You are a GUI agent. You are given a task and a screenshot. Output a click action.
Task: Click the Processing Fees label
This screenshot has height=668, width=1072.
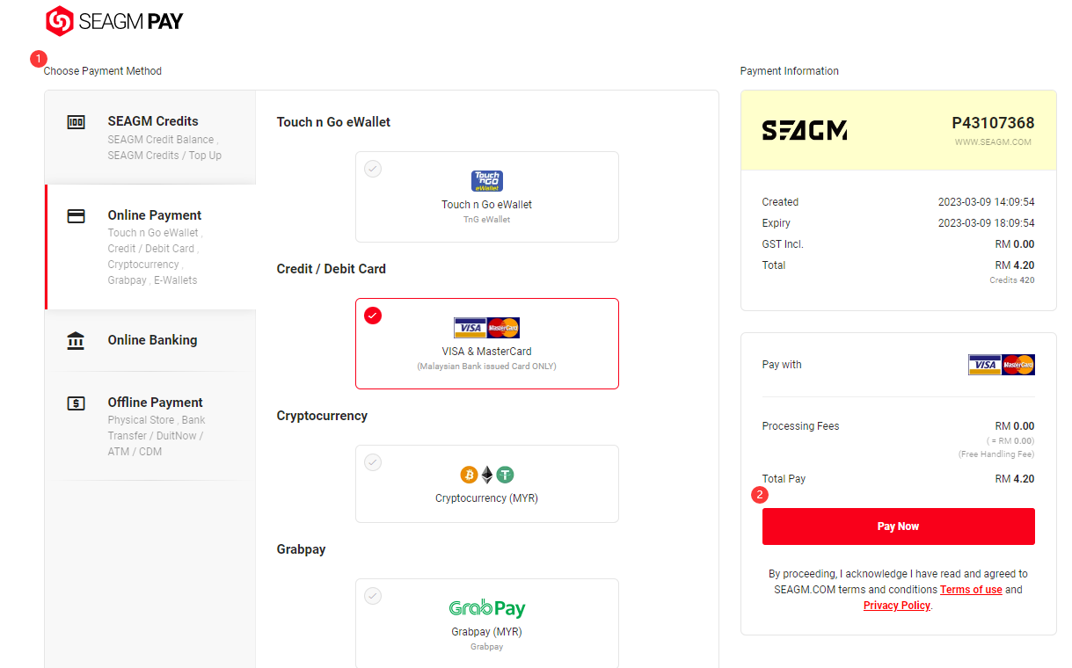click(800, 426)
